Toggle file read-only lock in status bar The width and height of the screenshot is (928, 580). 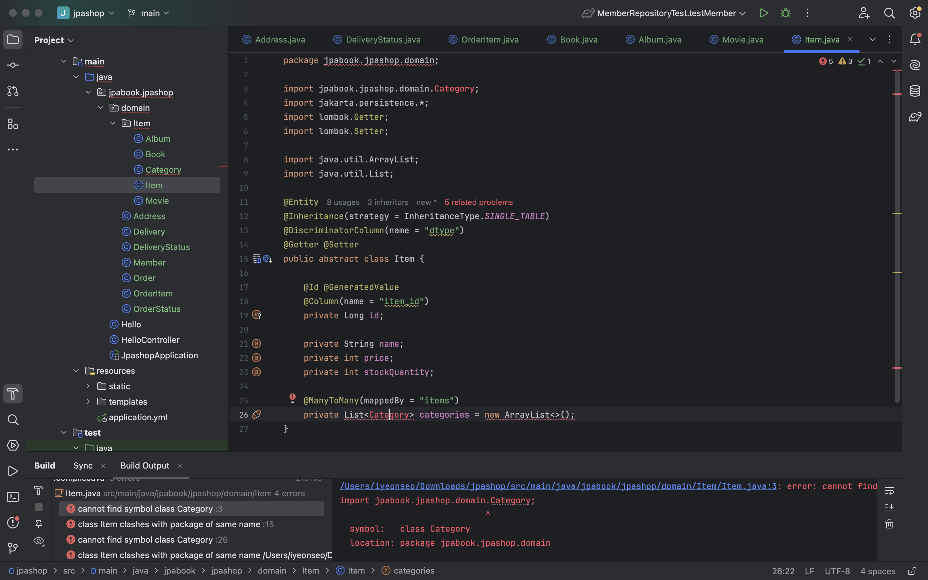(912, 571)
